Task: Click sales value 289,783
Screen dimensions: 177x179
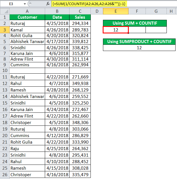Action: tap(80, 30)
